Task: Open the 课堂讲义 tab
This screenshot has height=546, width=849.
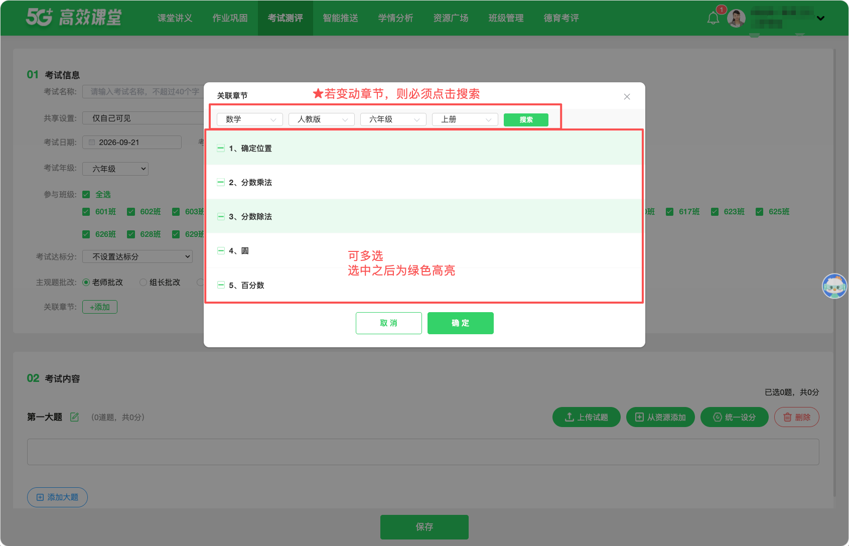Action: 175,18
